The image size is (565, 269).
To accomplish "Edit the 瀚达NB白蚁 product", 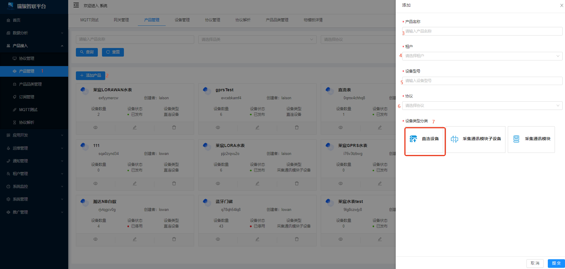I will coord(135,239).
